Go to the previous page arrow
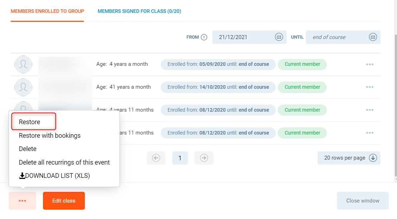The height and width of the screenshot is (219, 397). (x=156, y=158)
